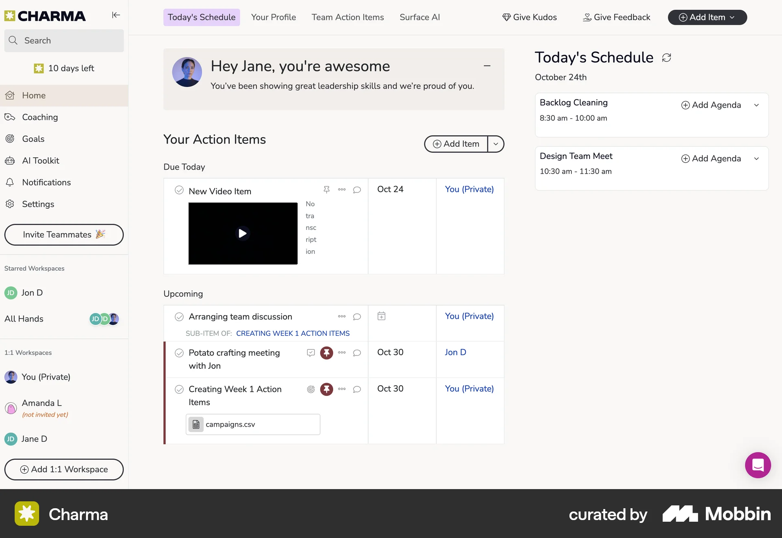
Task: Click the search magnifier in the sidebar
Action: point(13,40)
